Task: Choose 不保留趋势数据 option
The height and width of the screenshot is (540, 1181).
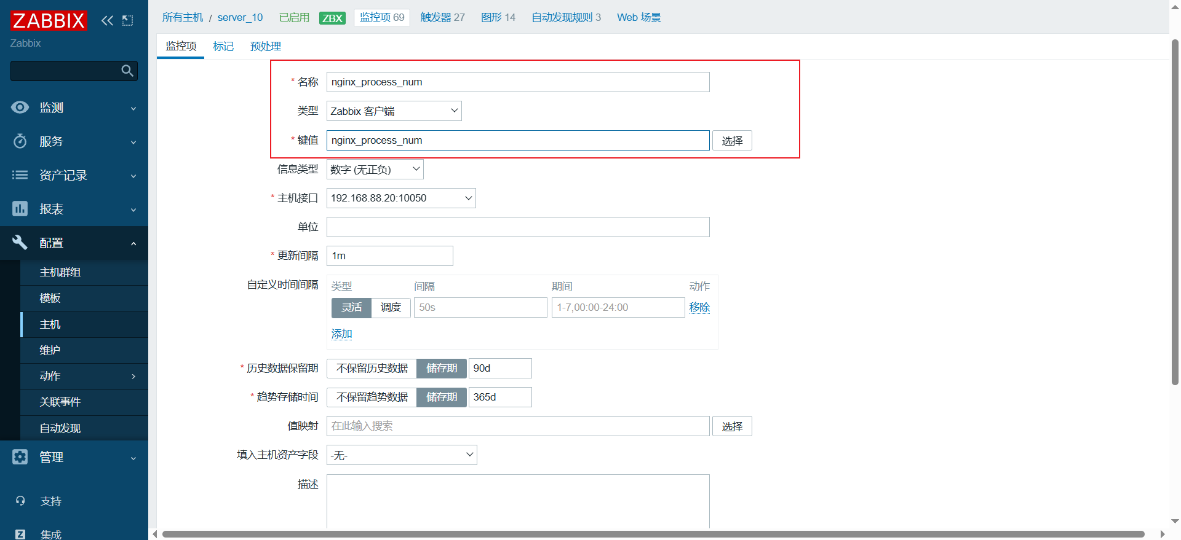Action: pyautogui.click(x=372, y=397)
